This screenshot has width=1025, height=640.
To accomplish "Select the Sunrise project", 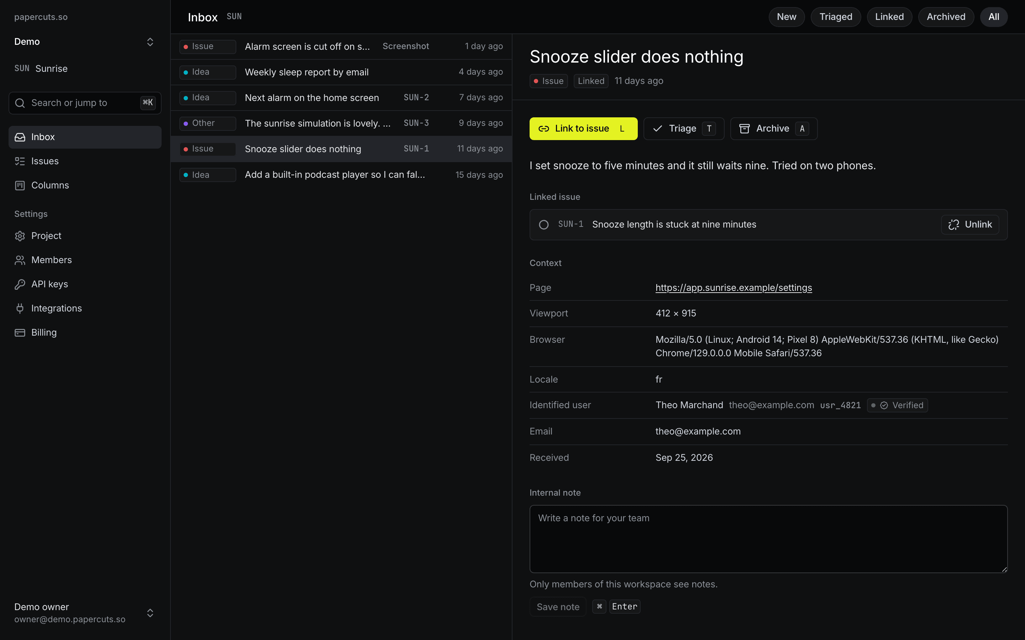I will 85,69.
